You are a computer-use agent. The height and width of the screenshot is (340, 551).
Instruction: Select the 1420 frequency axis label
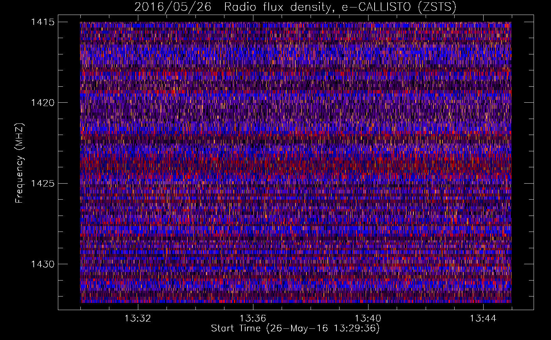[x=43, y=103]
